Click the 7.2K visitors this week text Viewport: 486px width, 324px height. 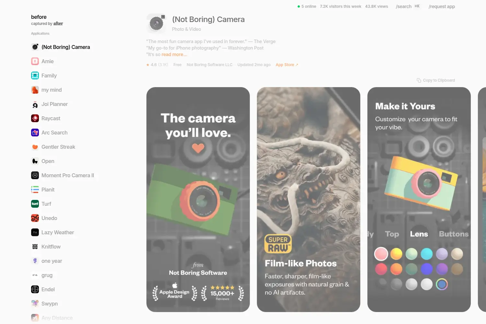point(341,6)
